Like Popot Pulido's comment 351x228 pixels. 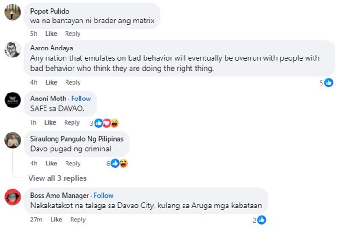[51, 34]
